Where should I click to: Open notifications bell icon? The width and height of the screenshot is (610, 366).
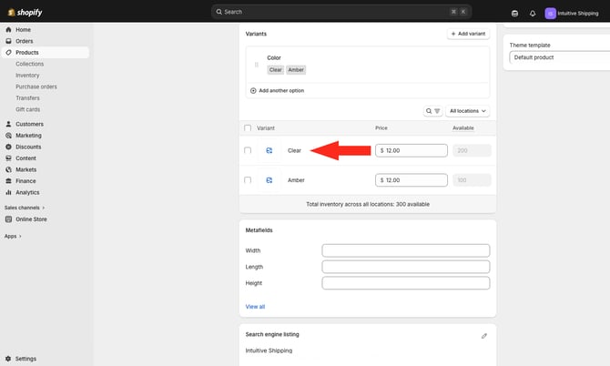click(x=533, y=14)
